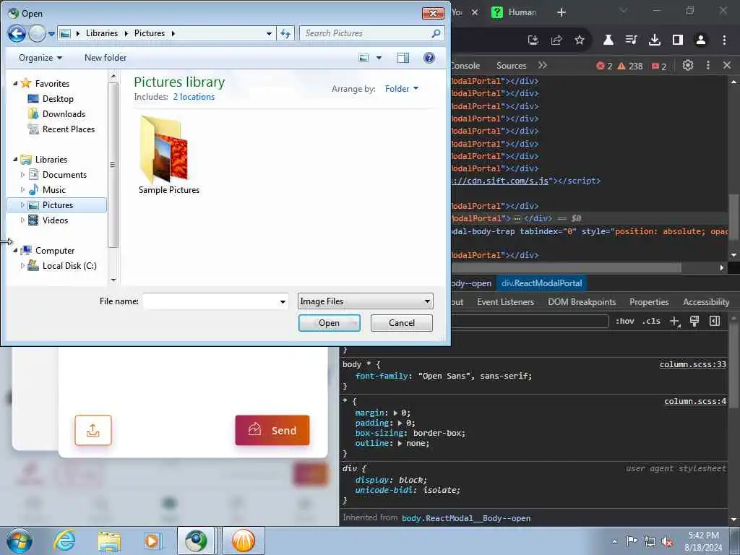
Task: Click the New folder button
Action: click(106, 58)
